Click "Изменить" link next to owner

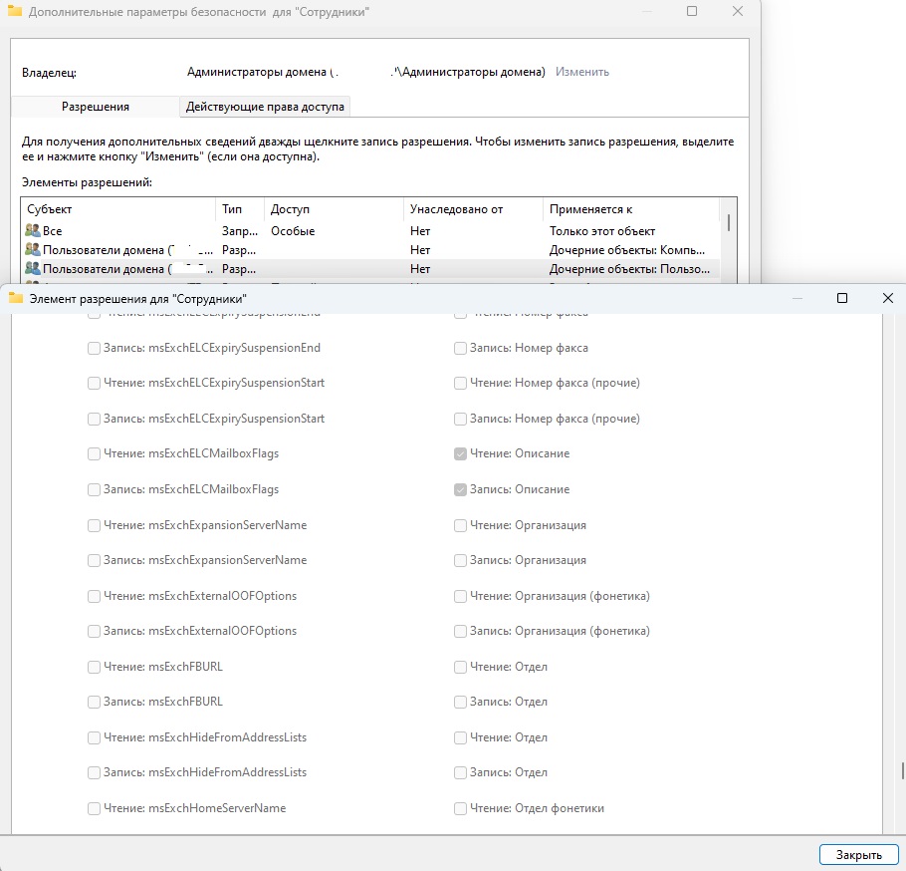click(x=582, y=72)
